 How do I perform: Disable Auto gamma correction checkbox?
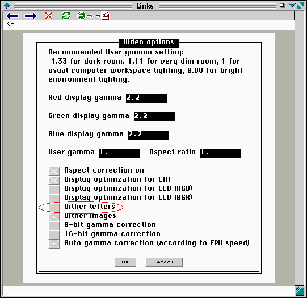pos(54,244)
